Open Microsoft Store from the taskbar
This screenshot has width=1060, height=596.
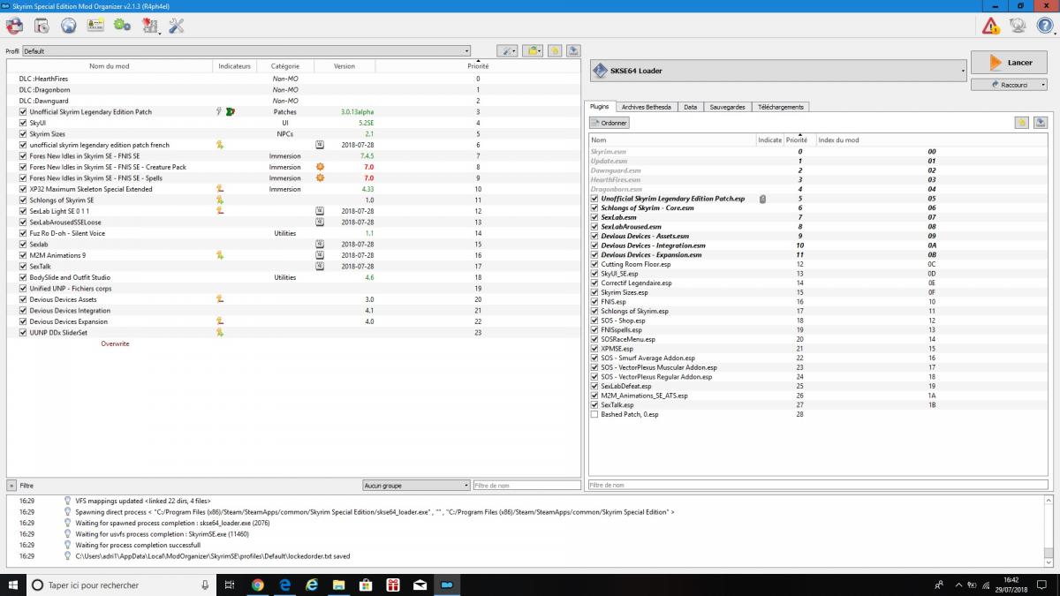pos(366,585)
